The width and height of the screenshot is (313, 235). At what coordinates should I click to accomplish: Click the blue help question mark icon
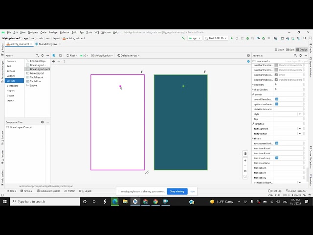pyautogui.click(x=248, y=61)
